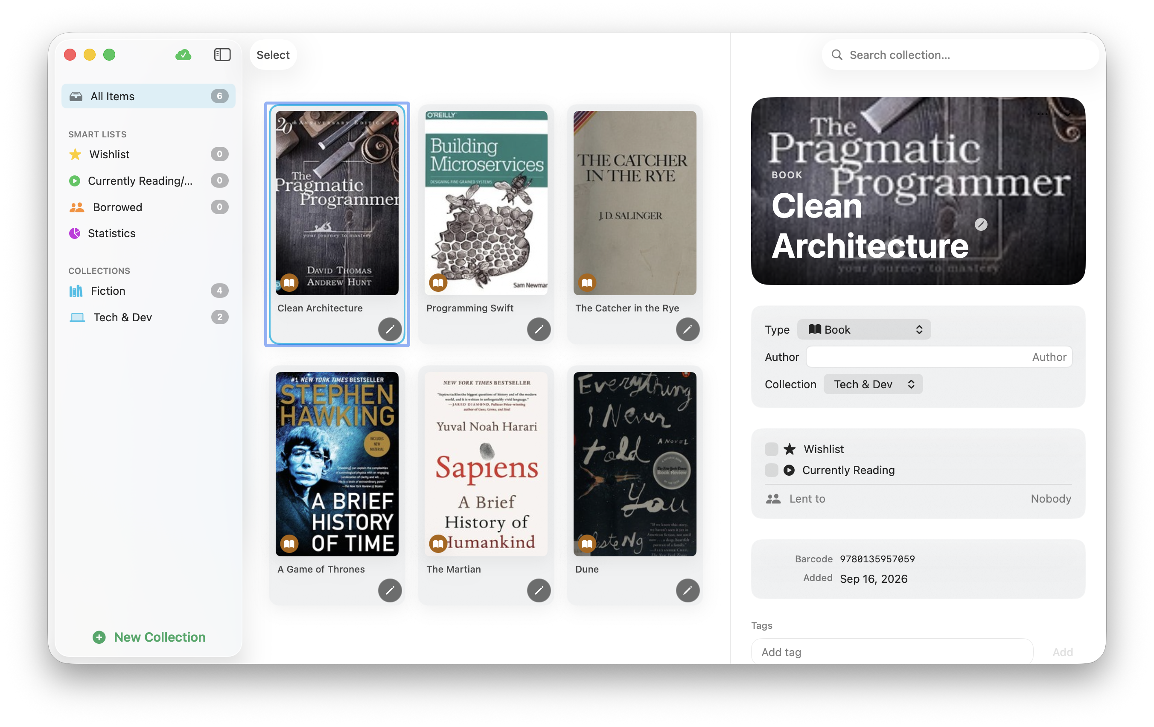
Task: Open the Currently Reading smart list
Action: point(148,180)
